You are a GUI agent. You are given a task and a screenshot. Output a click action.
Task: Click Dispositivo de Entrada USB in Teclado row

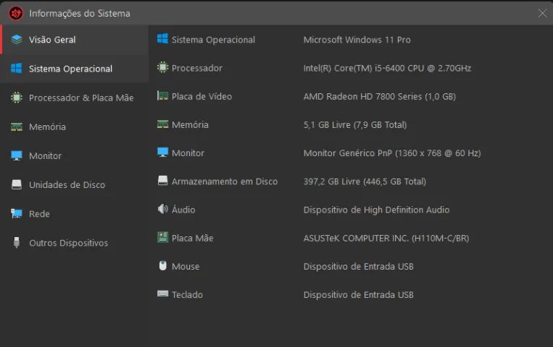point(358,294)
